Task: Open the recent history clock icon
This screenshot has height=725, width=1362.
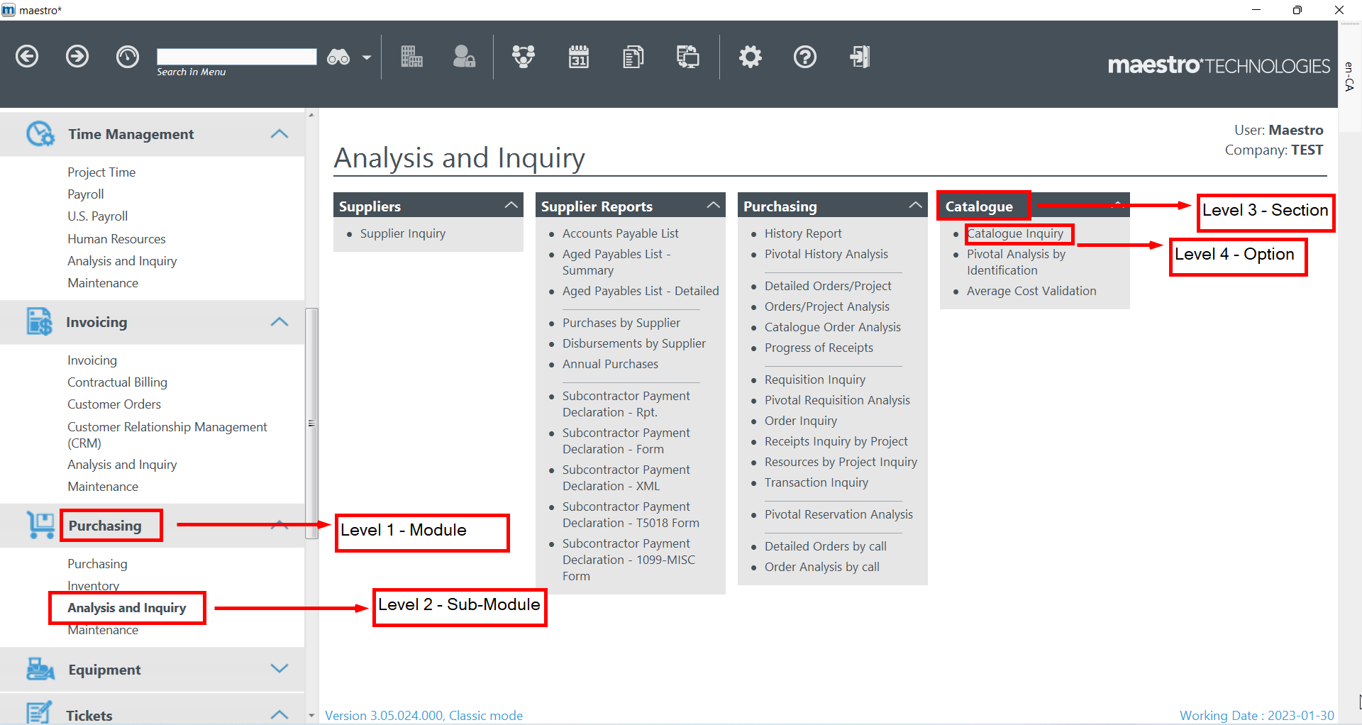Action: point(128,56)
